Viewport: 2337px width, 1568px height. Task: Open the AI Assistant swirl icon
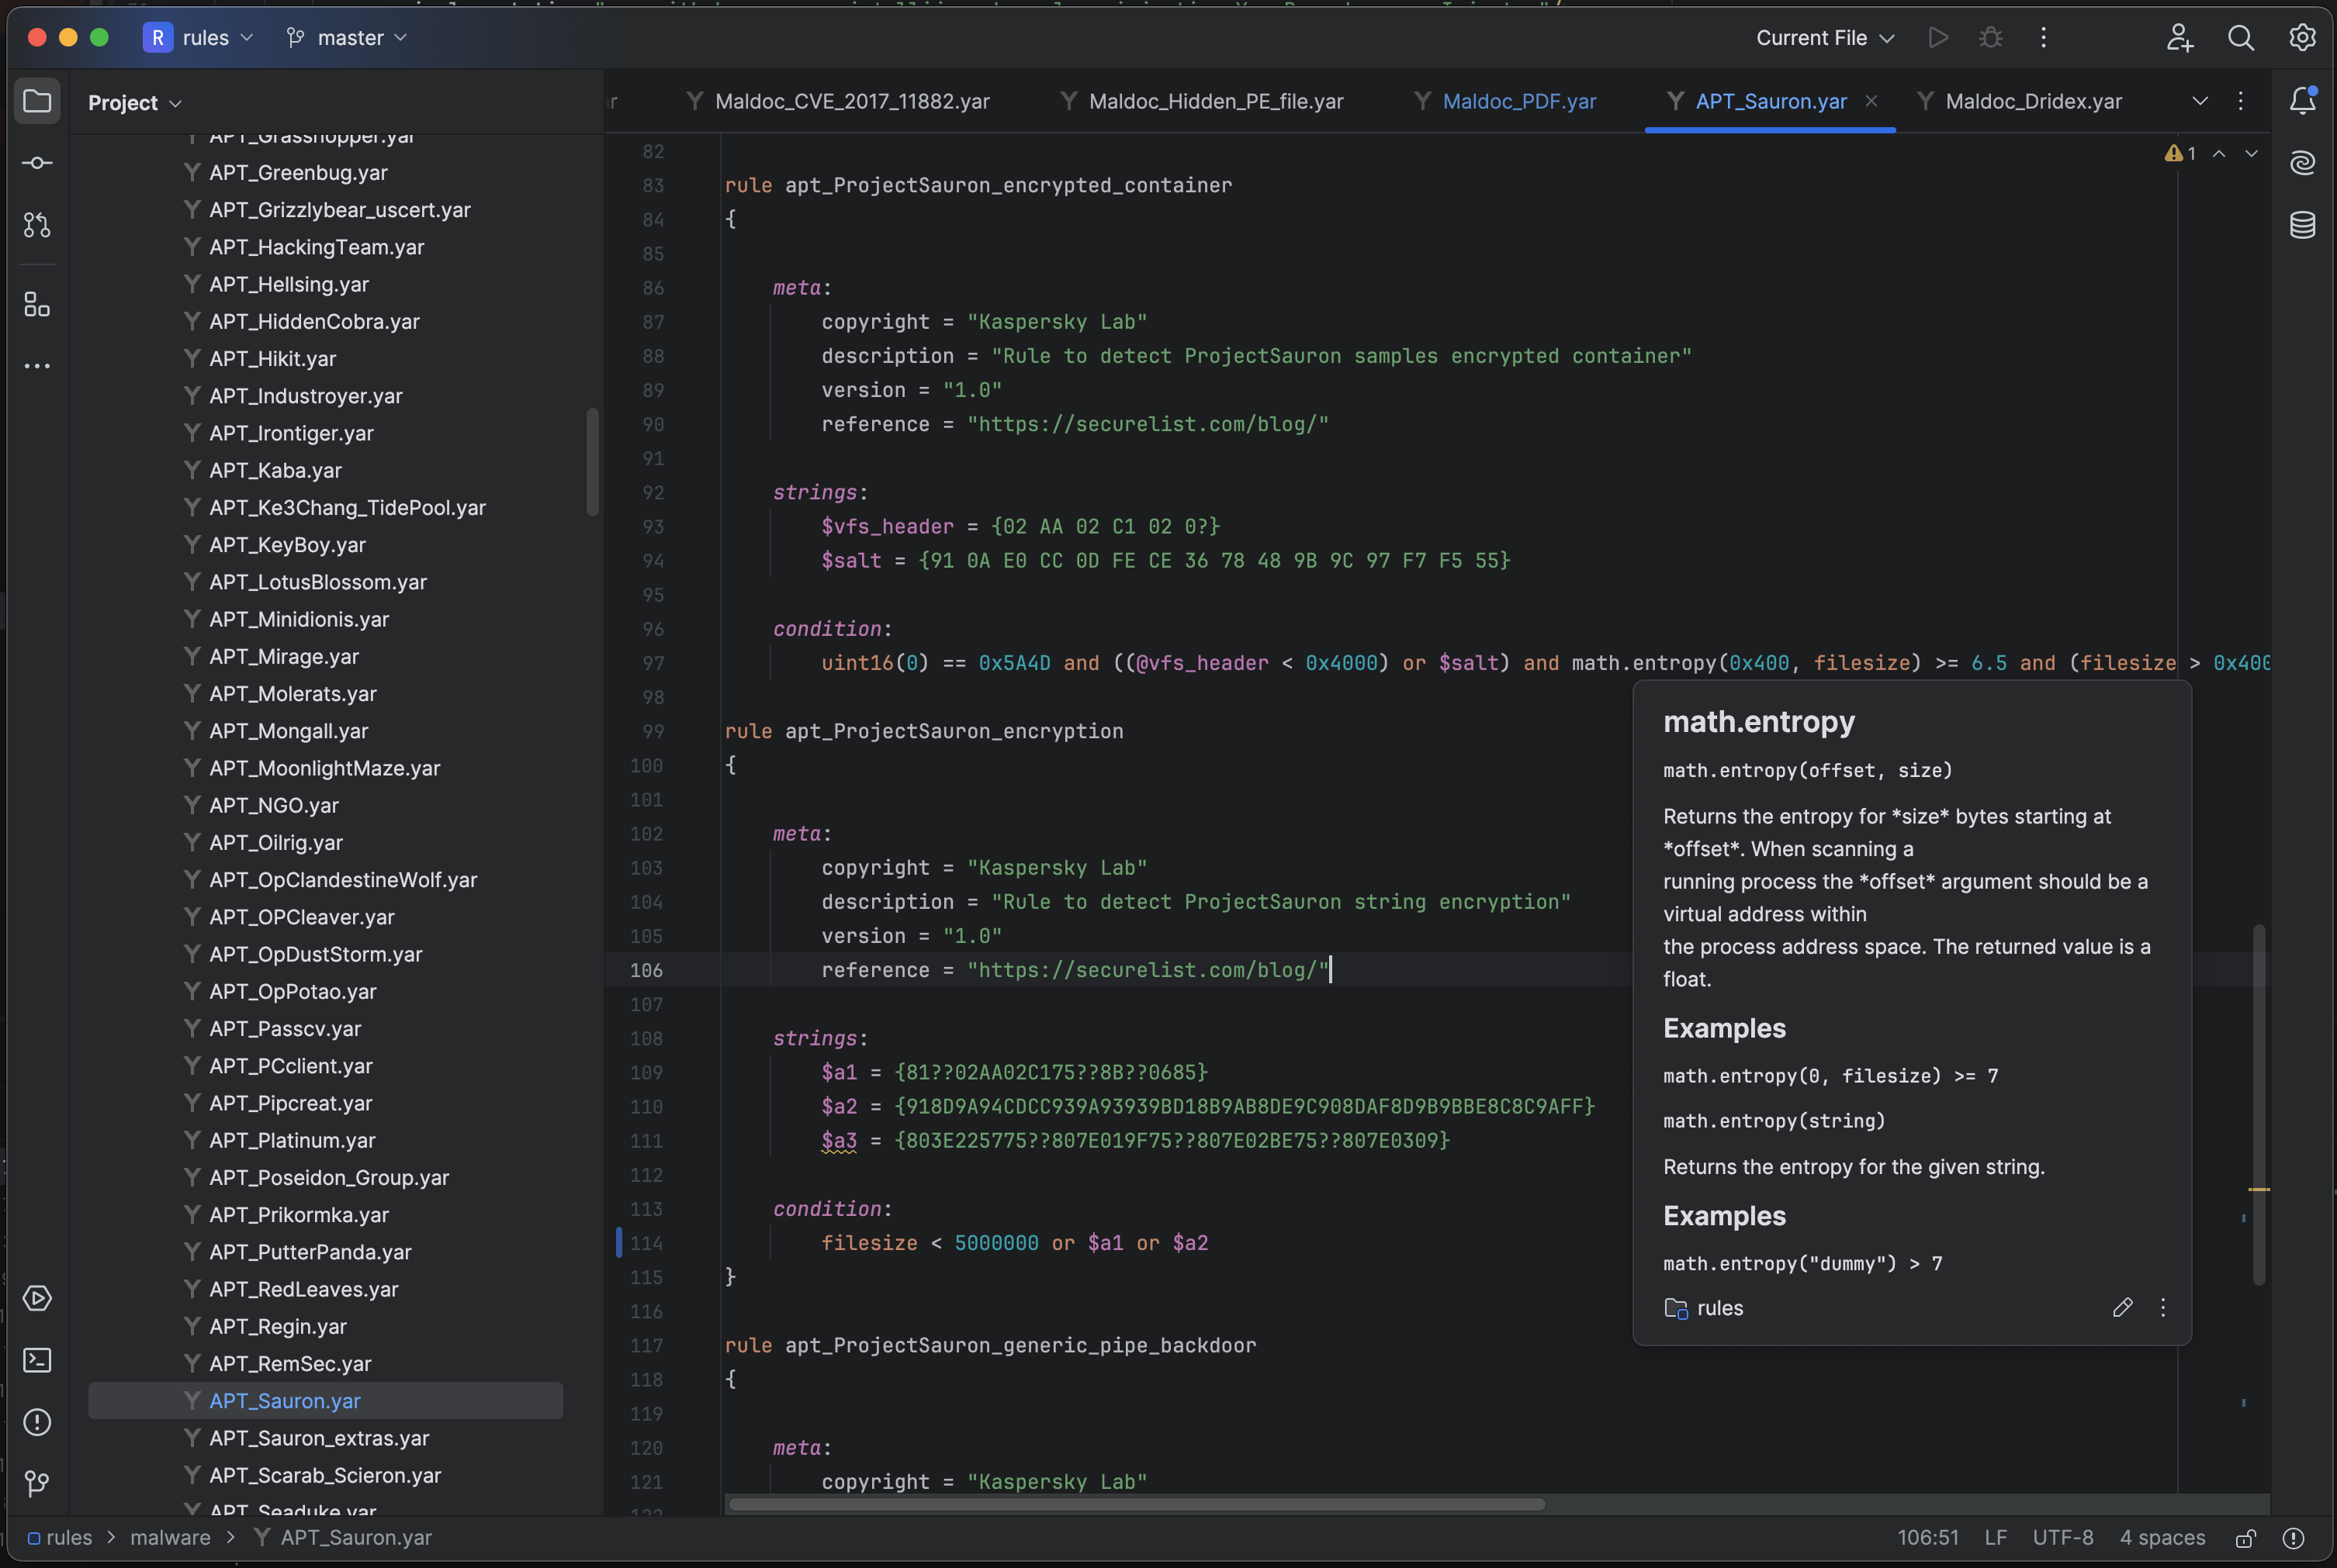click(2302, 163)
